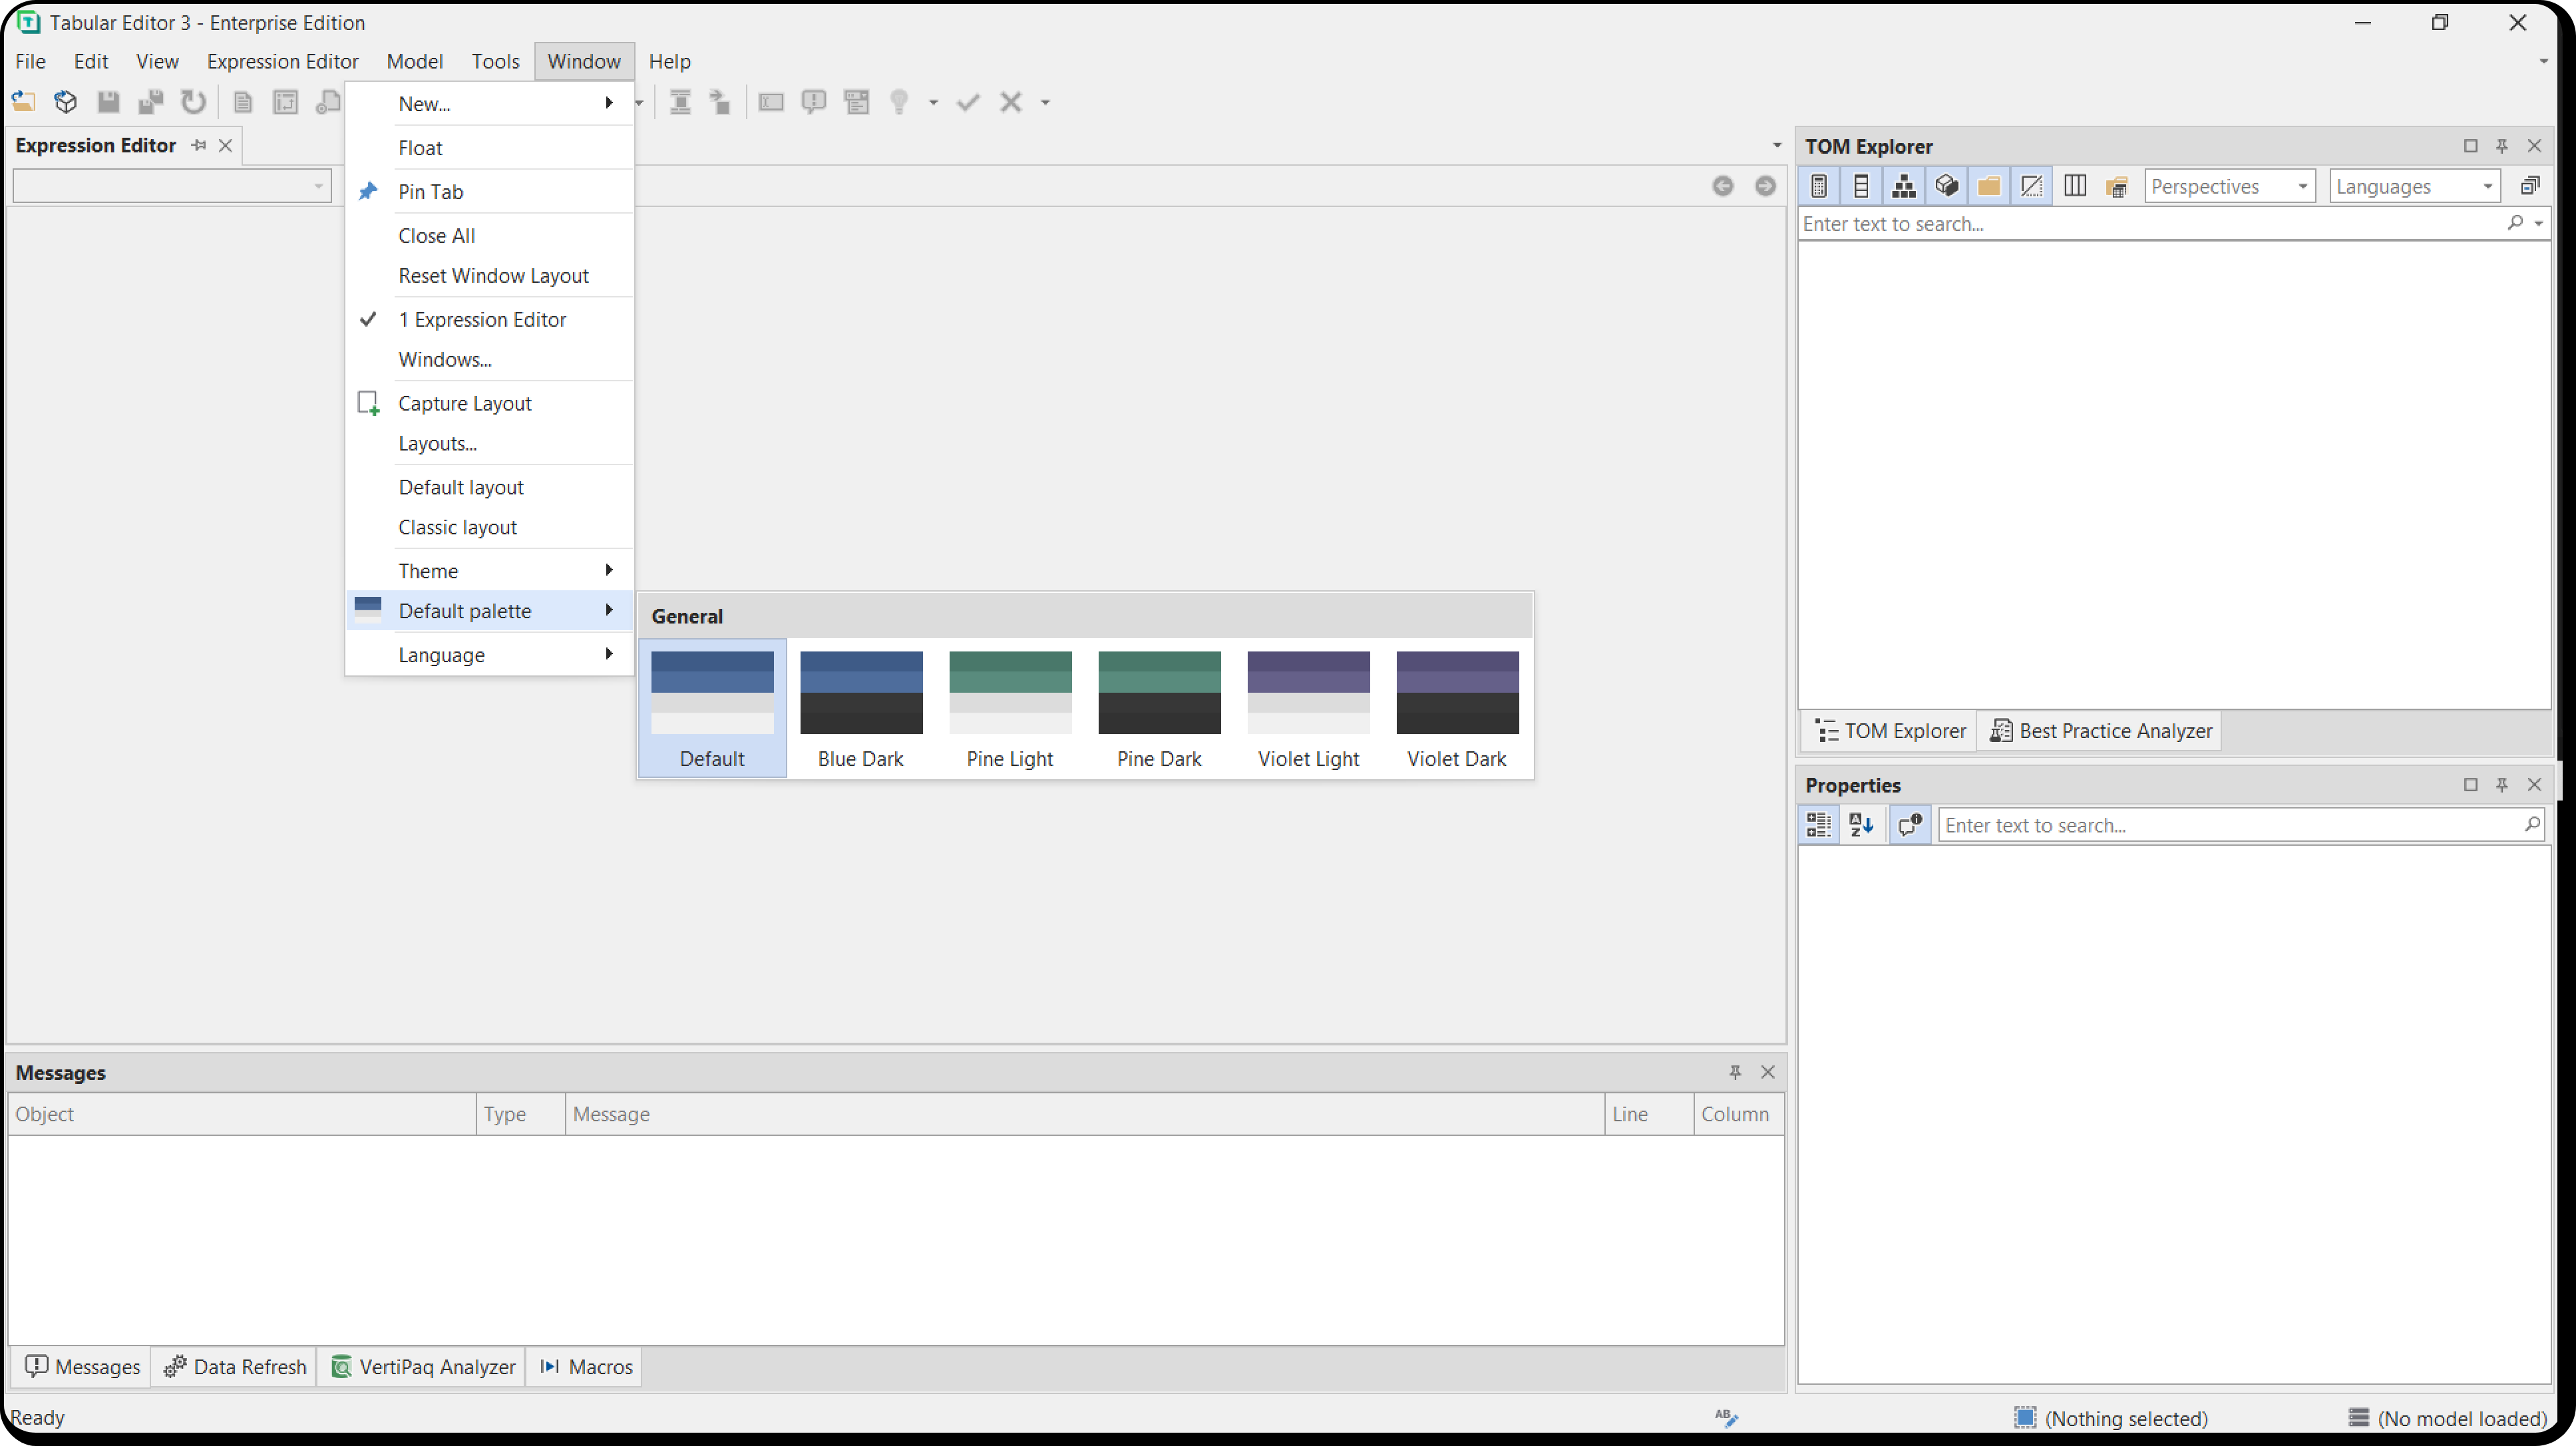Viewport: 2576px width, 1446px height.
Task: Click the open model from database cube icon
Action: (x=66, y=101)
